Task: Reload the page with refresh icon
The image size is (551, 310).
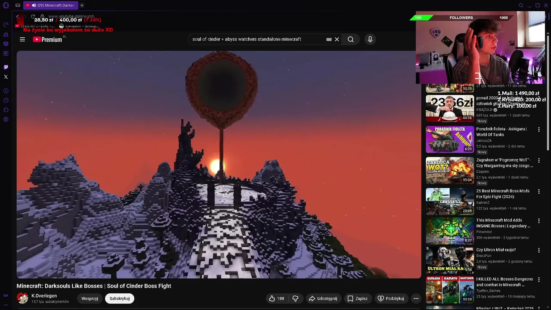Action: pyautogui.click(x=33, y=17)
